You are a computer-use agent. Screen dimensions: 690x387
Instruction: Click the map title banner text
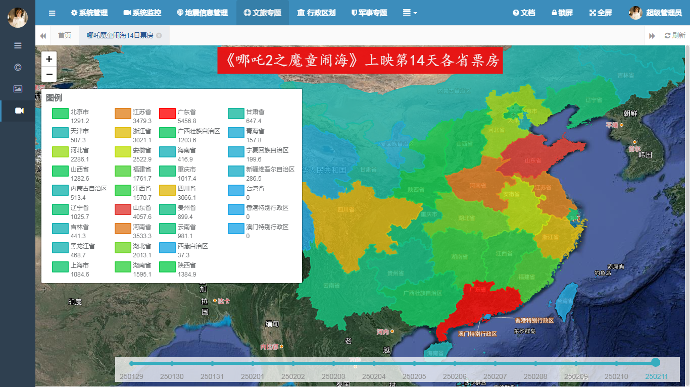point(360,61)
